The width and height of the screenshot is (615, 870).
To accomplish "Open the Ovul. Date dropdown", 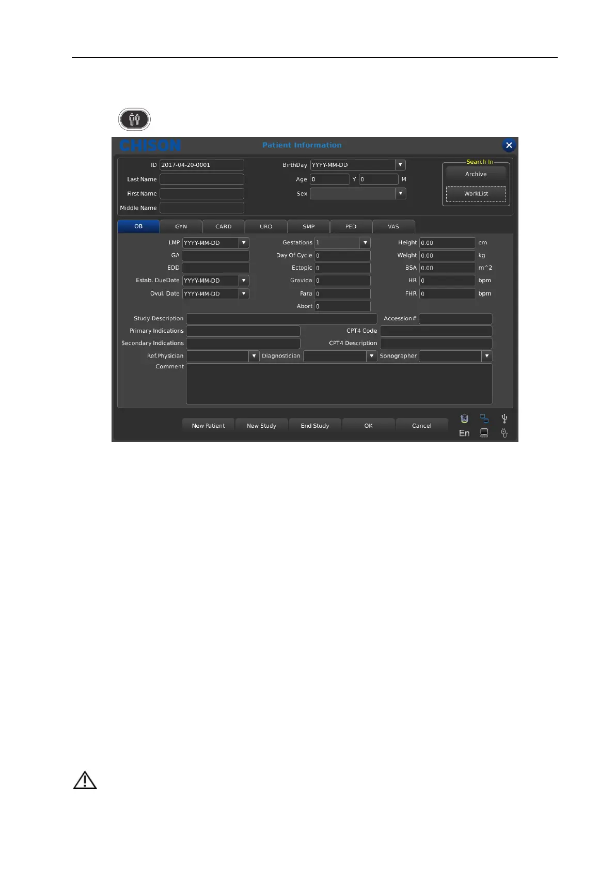I will click(x=244, y=293).
